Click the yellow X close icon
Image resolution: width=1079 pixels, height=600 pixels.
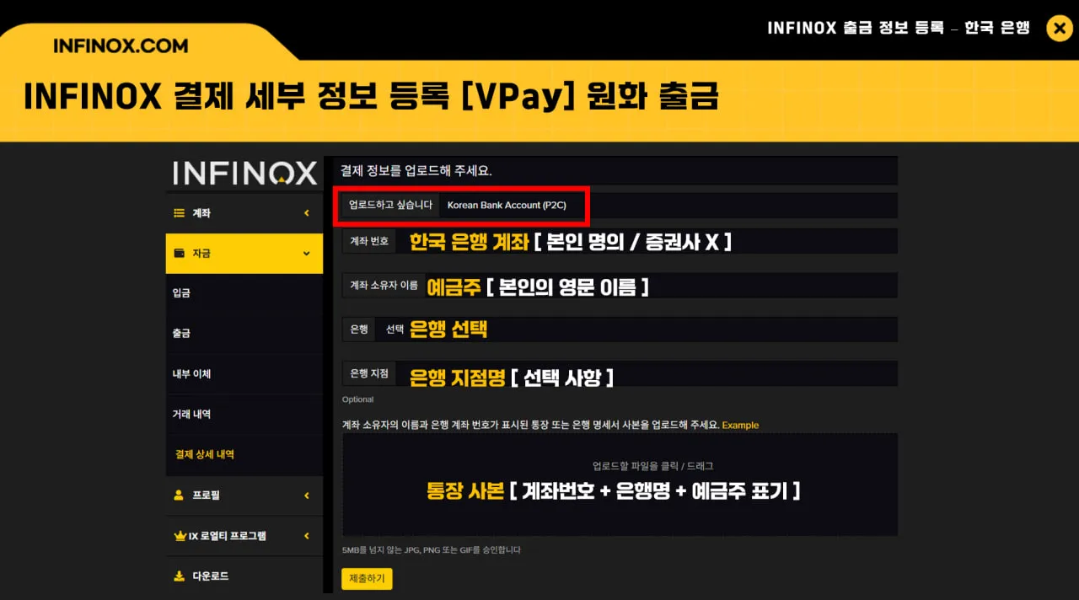coord(1059,29)
